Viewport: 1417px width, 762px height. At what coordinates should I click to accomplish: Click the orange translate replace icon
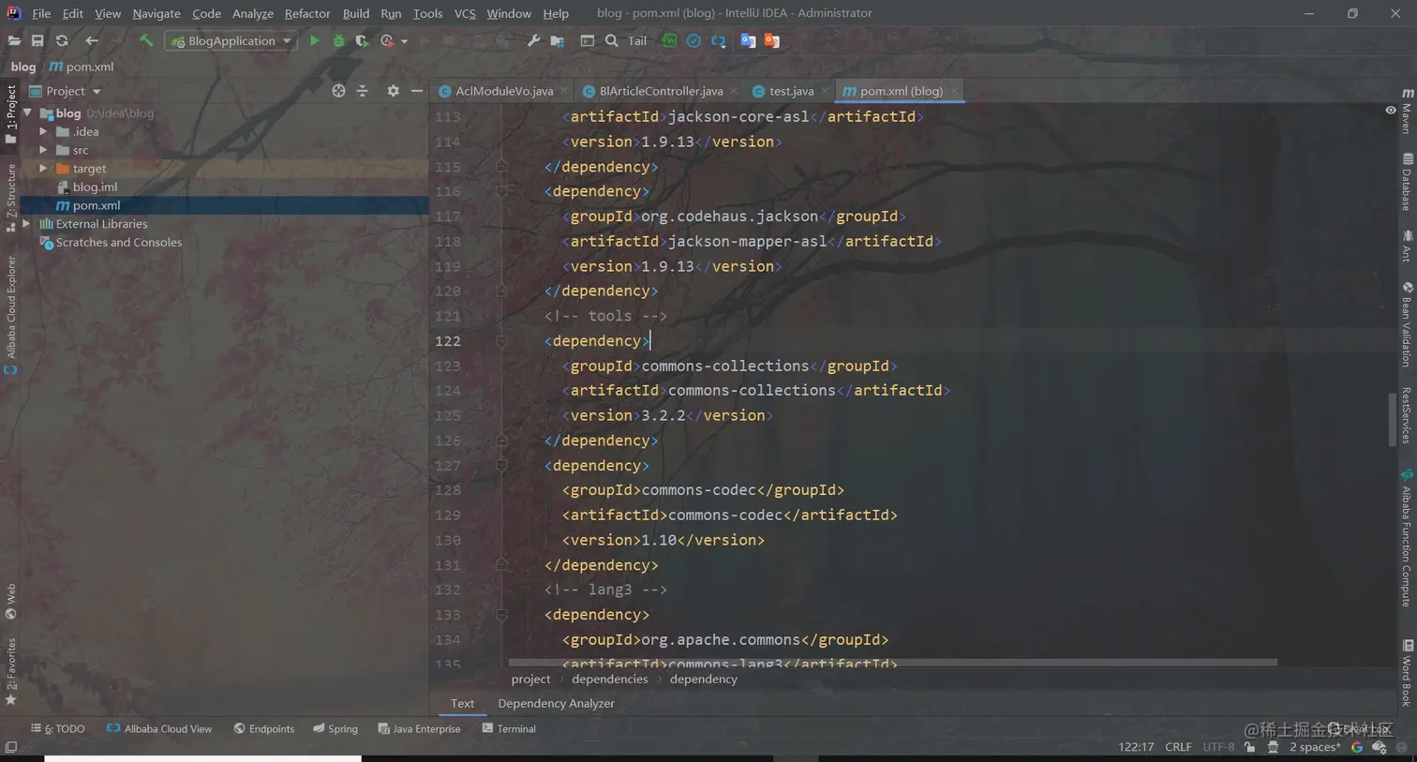click(771, 40)
